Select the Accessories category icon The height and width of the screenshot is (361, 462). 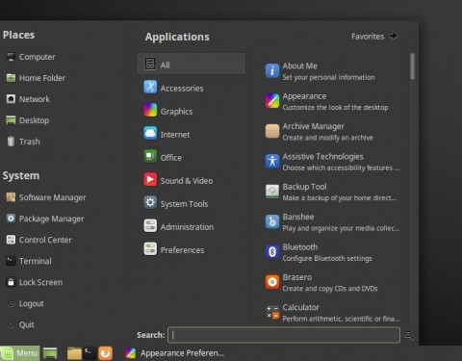coord(150,87)
